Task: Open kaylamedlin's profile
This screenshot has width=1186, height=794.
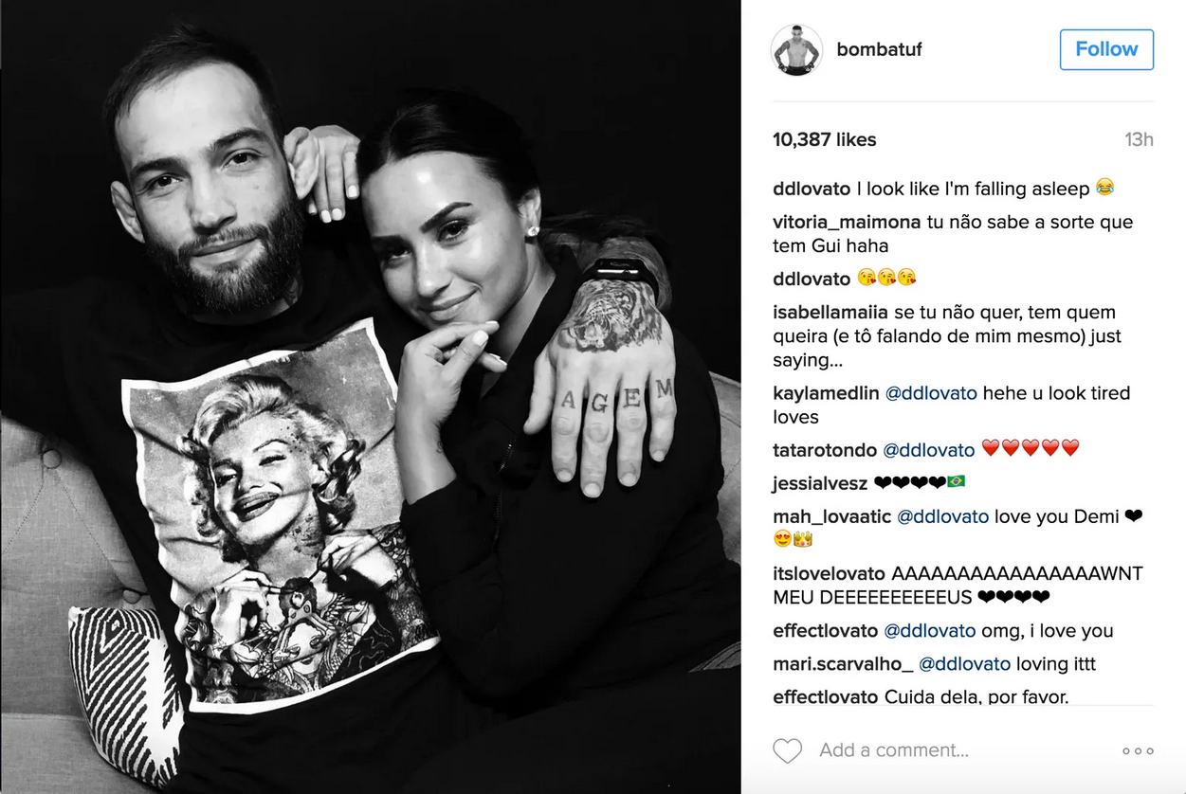Action: click(x=826, y=393)
